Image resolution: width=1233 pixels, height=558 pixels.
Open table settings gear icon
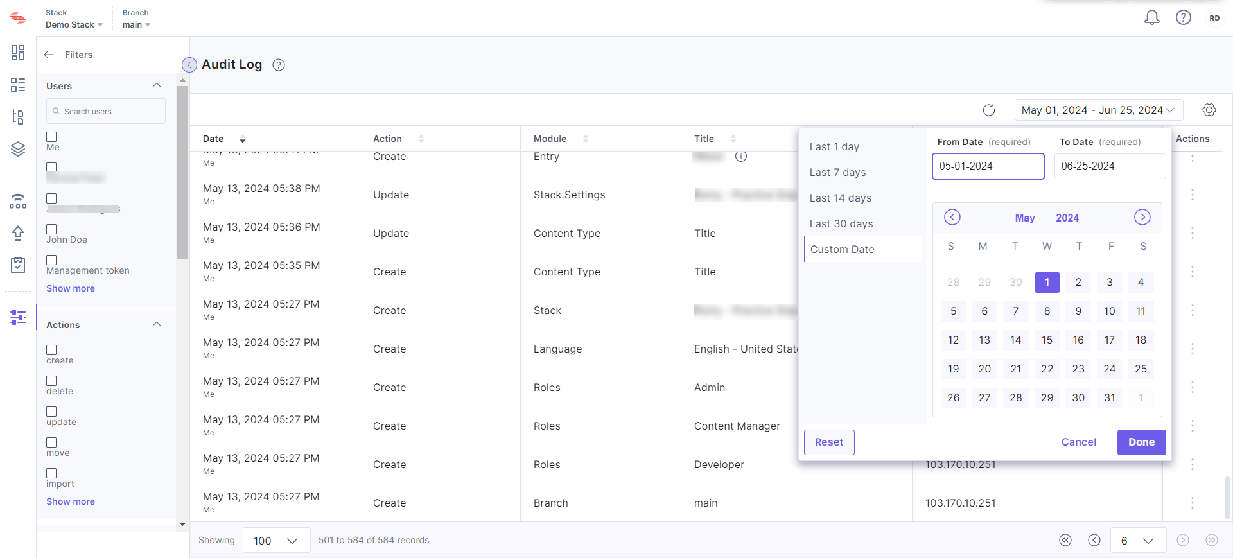1209,110
